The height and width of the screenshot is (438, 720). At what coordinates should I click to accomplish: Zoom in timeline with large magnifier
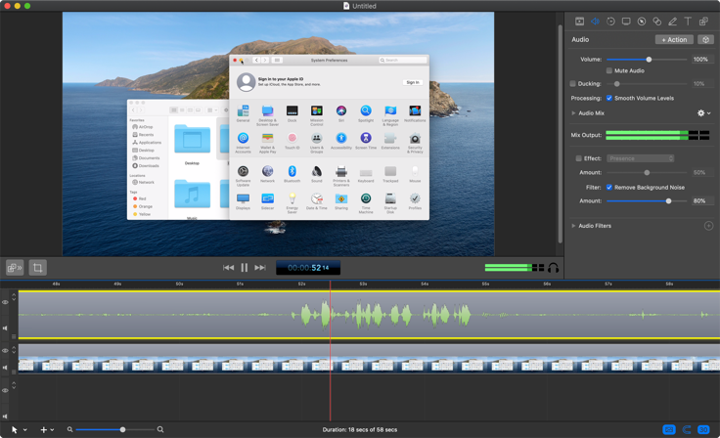160,430
